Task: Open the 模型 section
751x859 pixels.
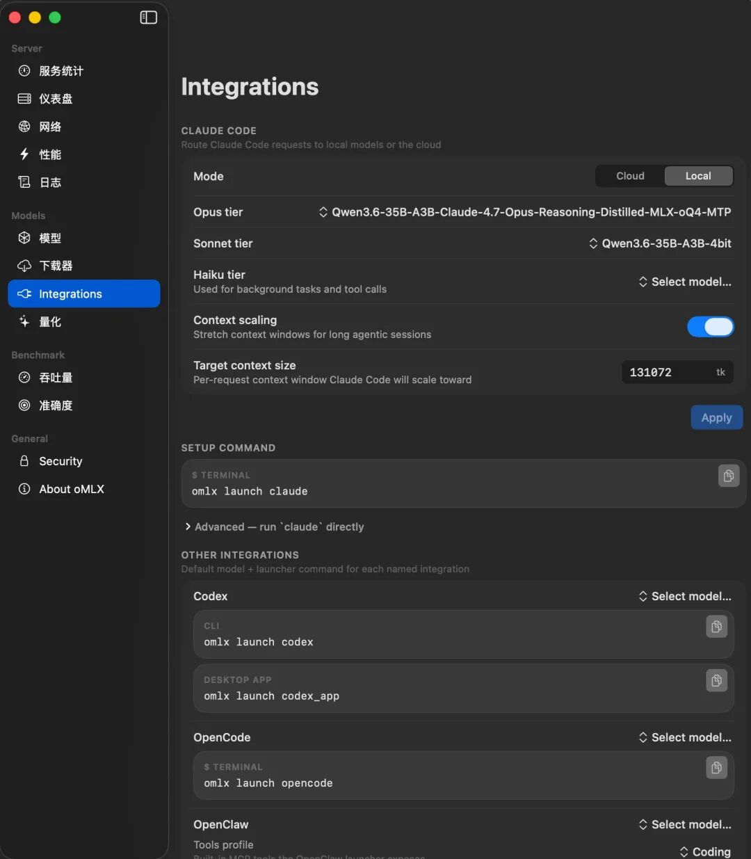Action: click(84, 238)
